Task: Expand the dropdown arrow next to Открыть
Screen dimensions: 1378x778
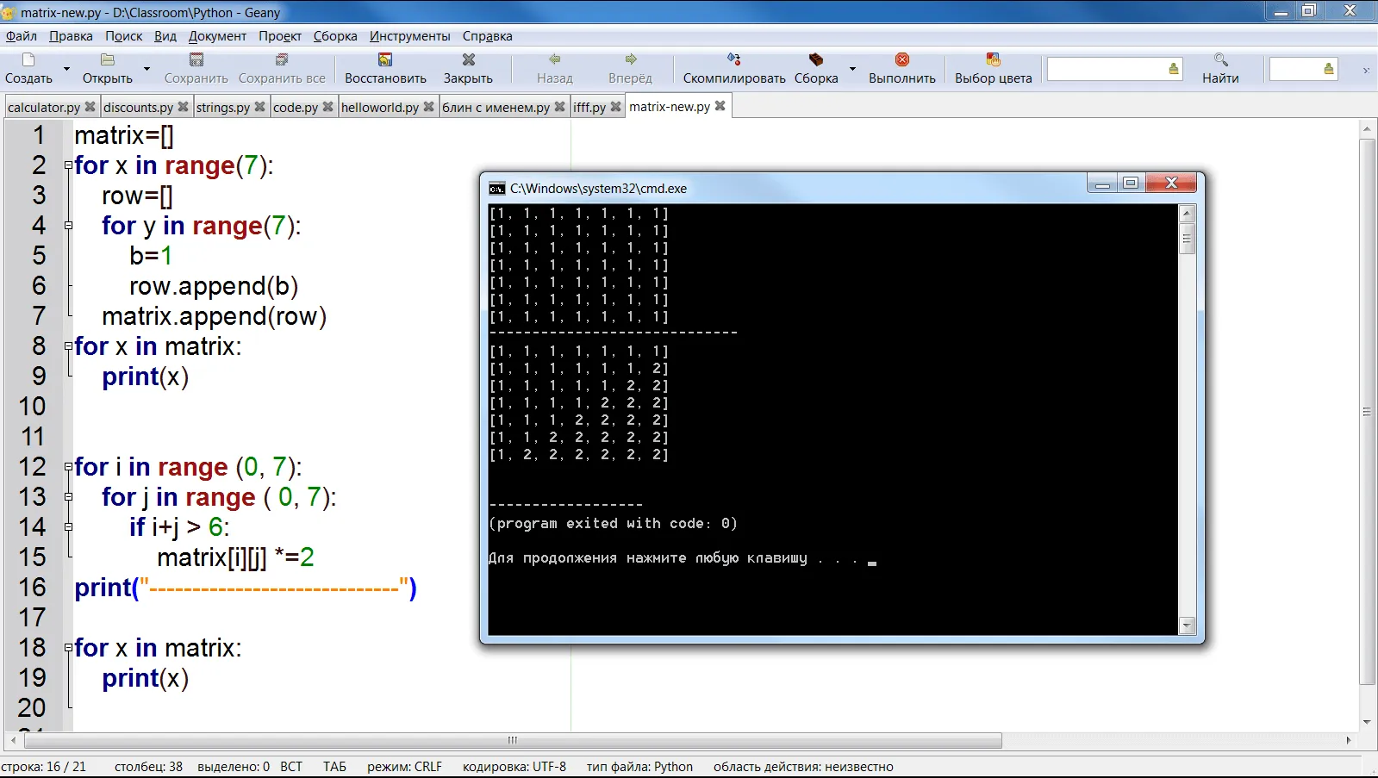Action: point(147,69)
